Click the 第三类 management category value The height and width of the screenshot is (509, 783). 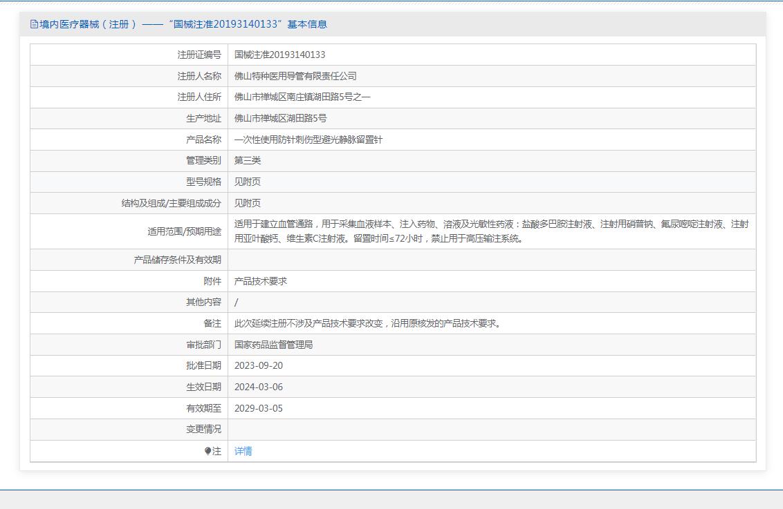[x=248, y=160]
